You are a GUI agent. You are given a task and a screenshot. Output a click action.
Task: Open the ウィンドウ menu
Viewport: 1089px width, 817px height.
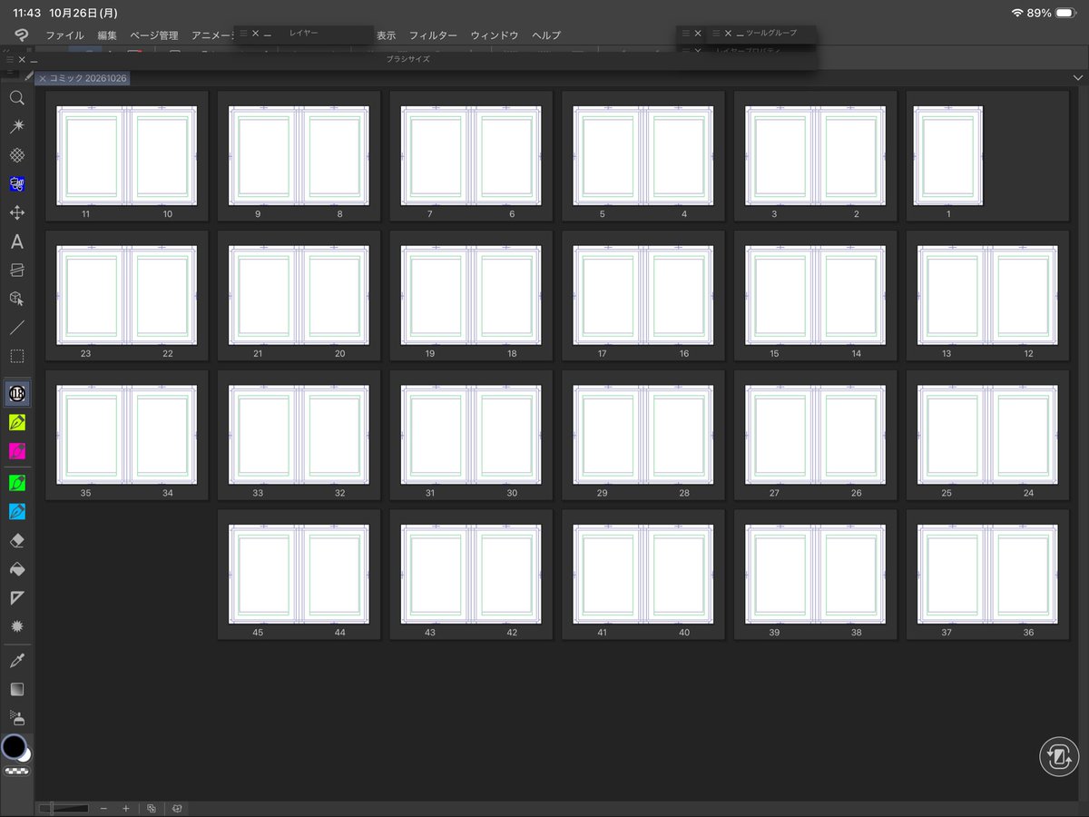coord(495,35)
